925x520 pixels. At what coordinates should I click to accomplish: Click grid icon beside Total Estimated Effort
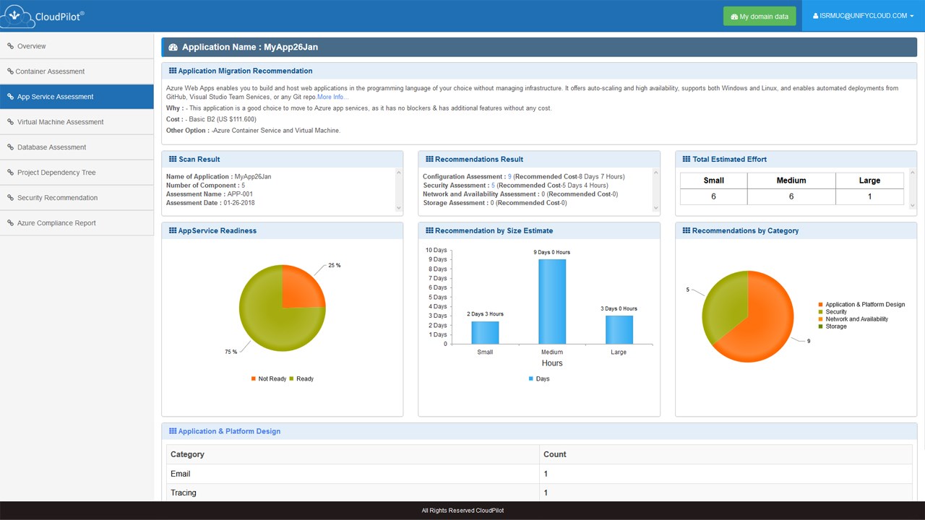[x=687, y=159]
